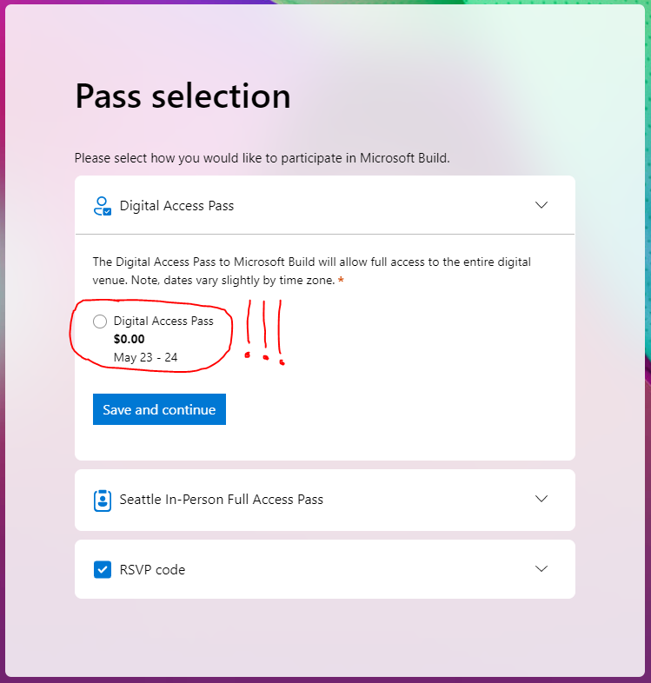This screenshot has height=683, width=651.
Task: Open the Seattle In-Person Full Access Pass header
Action: pos(325,500)
